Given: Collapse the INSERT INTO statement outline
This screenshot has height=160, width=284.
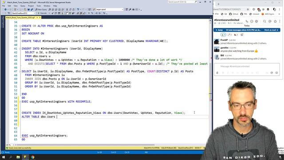Looking at the screenshot, I should (x=20, y=48).
